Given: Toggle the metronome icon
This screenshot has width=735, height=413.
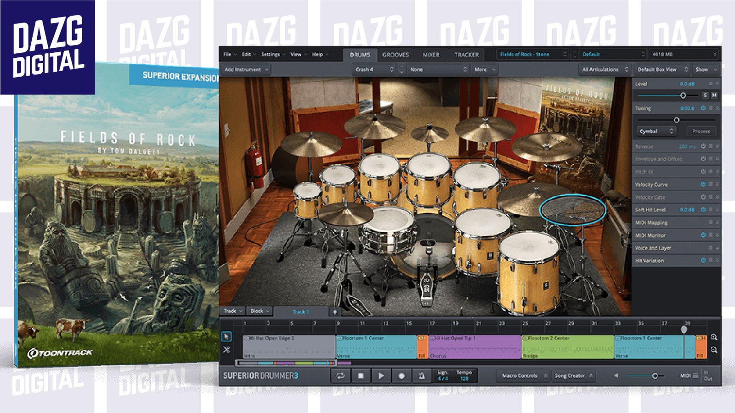Looking at the screenshot, I should click(421, 375).
